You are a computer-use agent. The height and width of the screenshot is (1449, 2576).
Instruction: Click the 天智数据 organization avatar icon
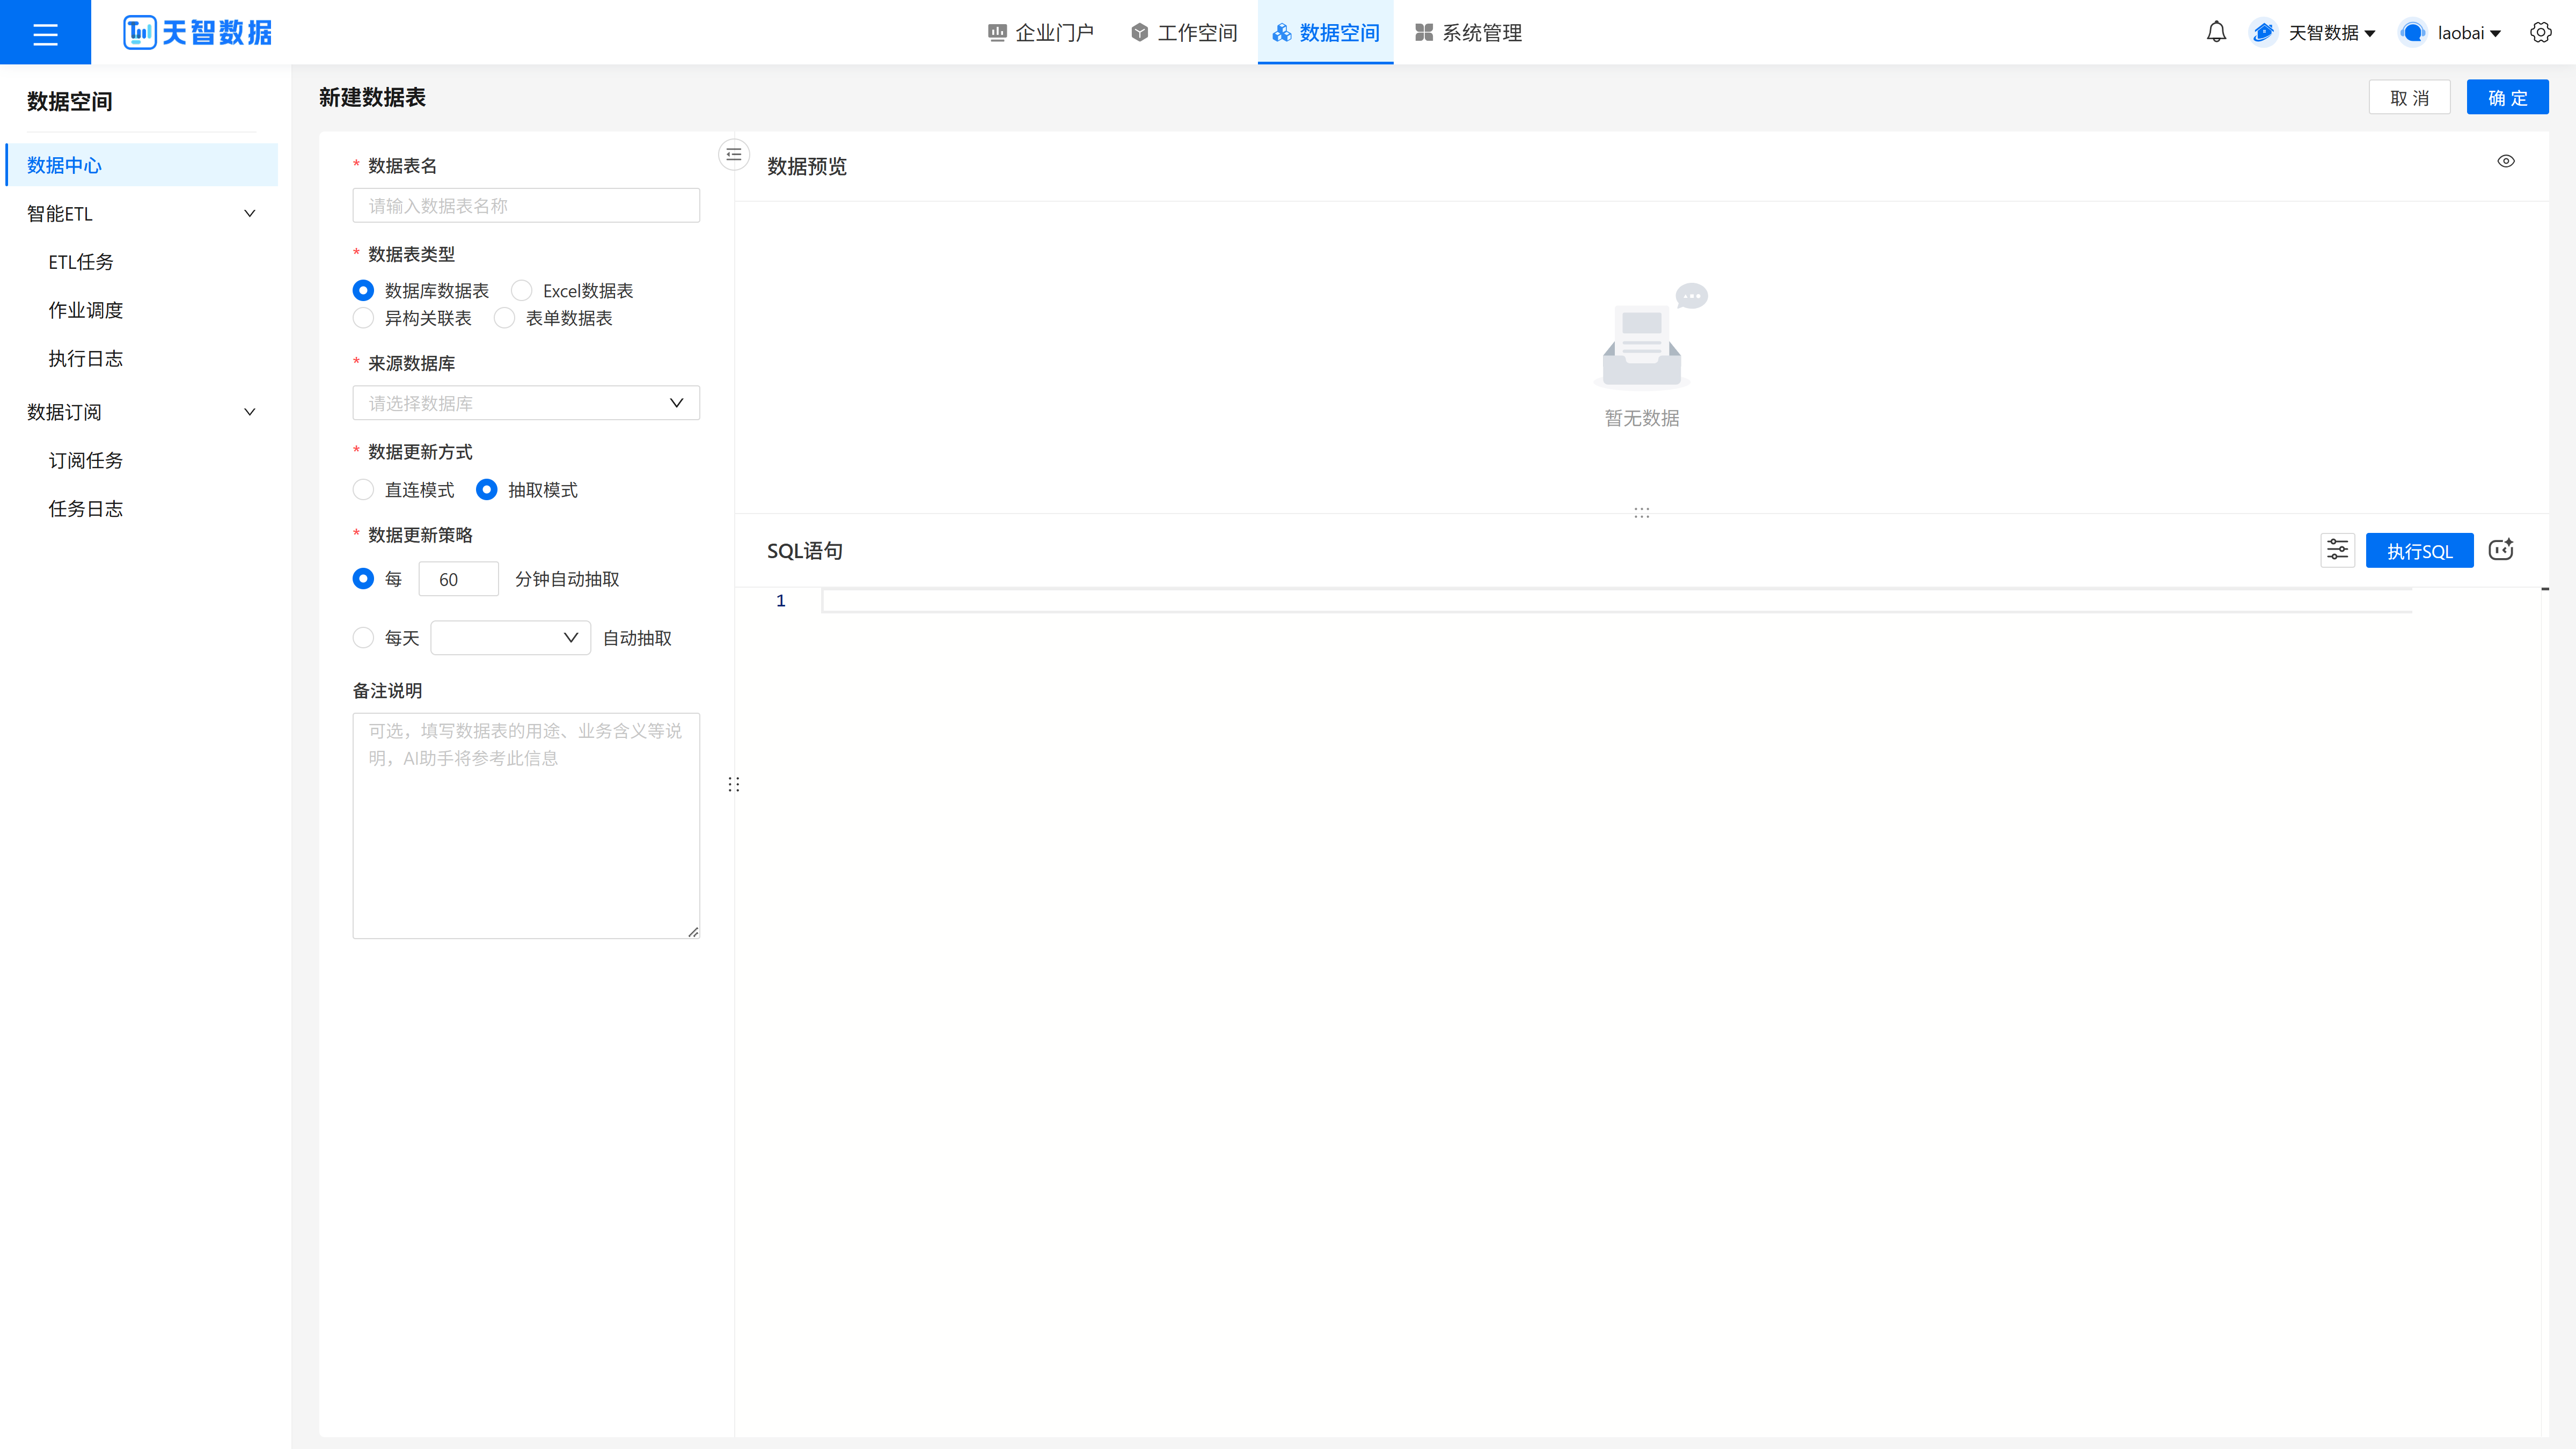click(2263, 33)
